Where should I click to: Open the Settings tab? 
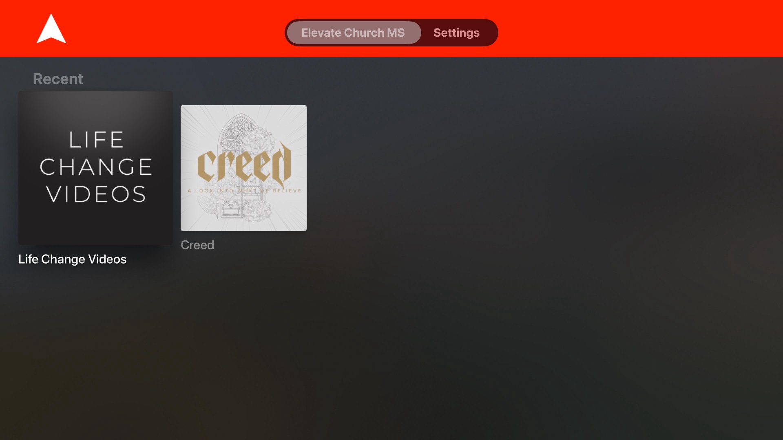coord(456,33)
